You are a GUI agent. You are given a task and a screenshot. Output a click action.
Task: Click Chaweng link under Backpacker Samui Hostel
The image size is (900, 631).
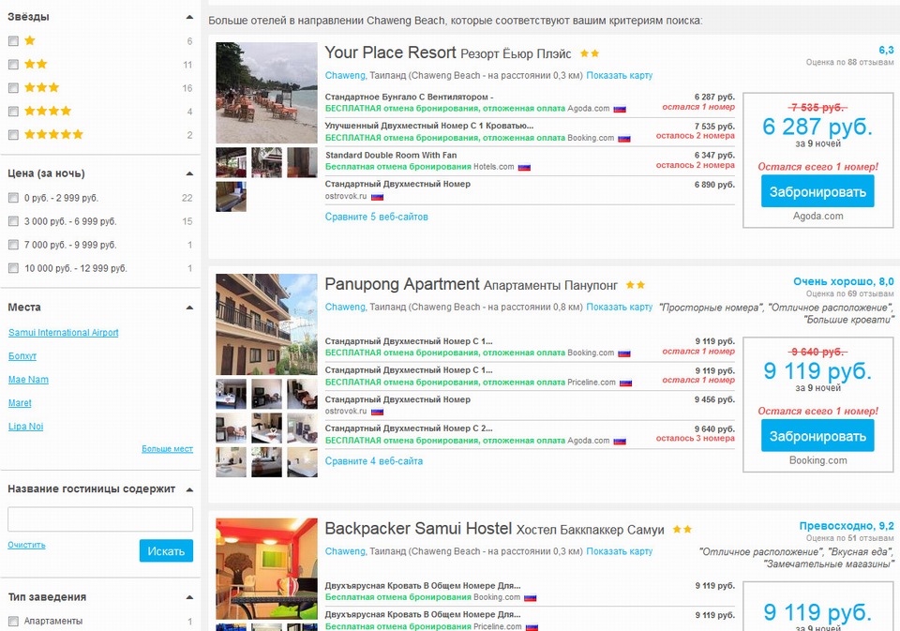coord(345,551)
